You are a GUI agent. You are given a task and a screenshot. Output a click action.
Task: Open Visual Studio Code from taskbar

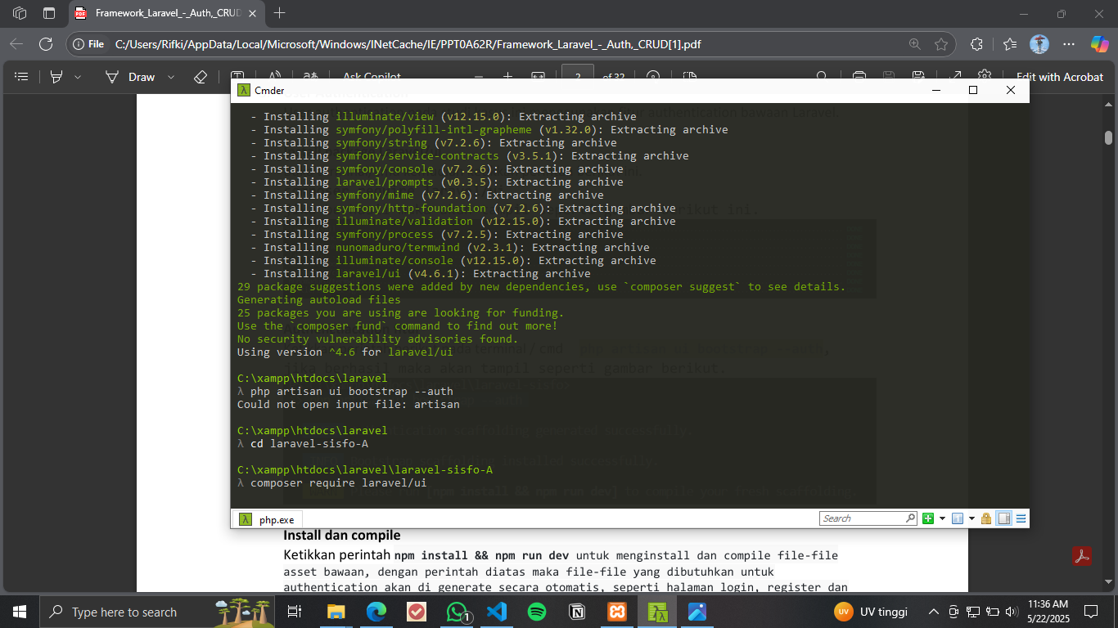point(497,612)
